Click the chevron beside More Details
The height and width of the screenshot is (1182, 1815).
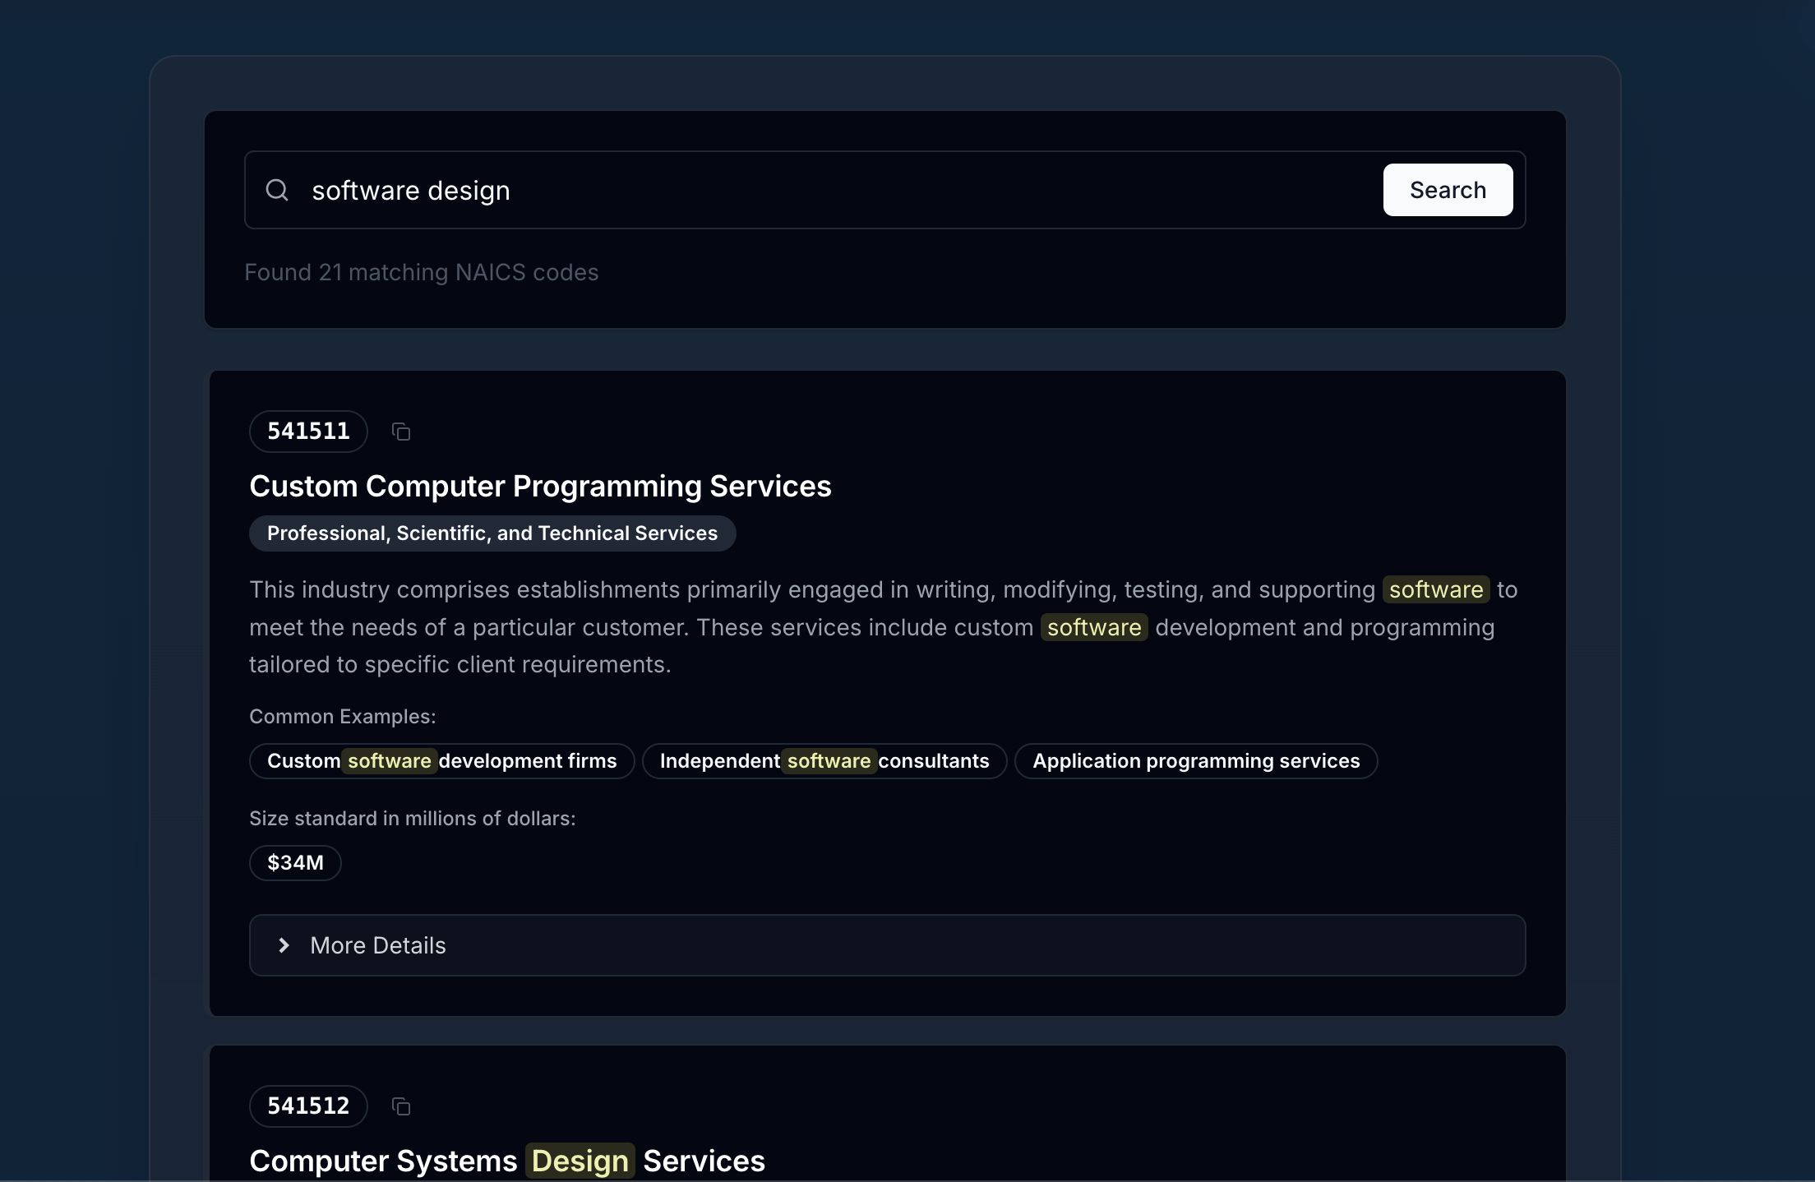pyautogui.click(x=284, y=945)
